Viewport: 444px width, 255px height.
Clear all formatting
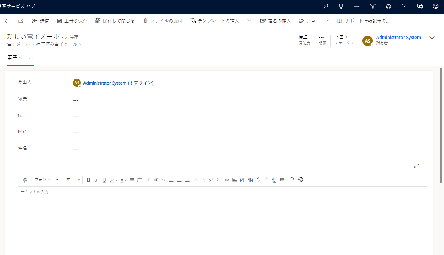274,180
